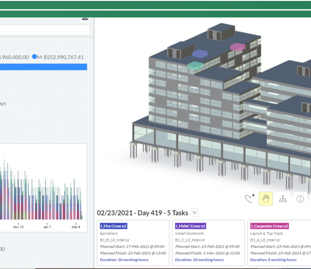
Task: Click the partially hidden chart icon button
Action: coord(85,19)
